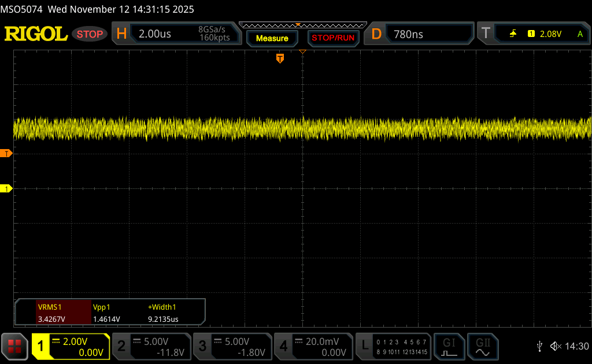Open the GI signal generator icon
Viewport: 592px width, 364px height.
[x=449, y=346]
